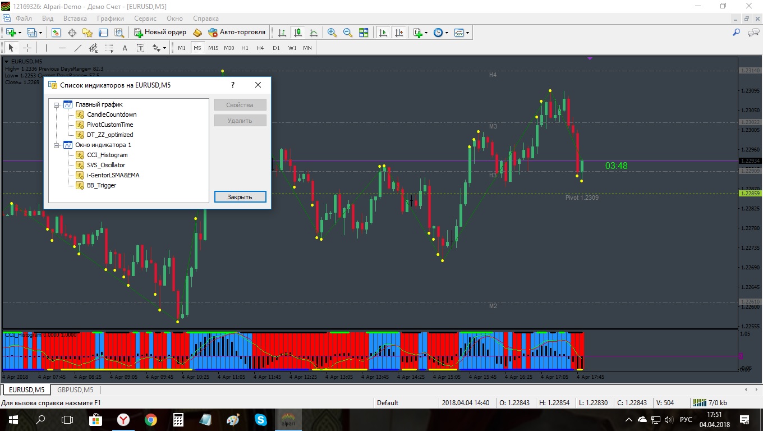
Task: Toggle the Авто-торговля button
Action: (237, 33)
